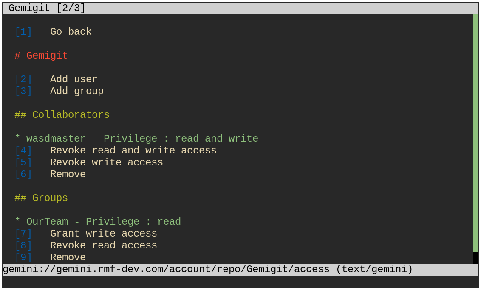The image size is (481, 290).
Task: Click the [7] link number
Action: (x=23, y=233)
